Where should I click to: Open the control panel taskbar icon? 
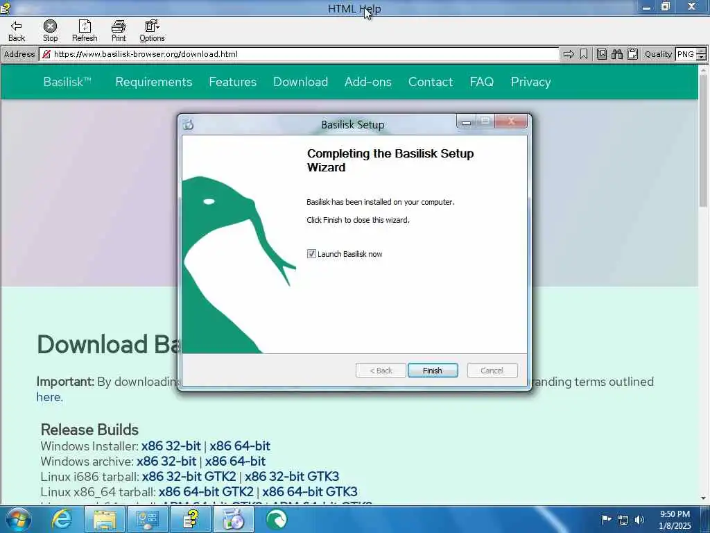coord(148,519)
